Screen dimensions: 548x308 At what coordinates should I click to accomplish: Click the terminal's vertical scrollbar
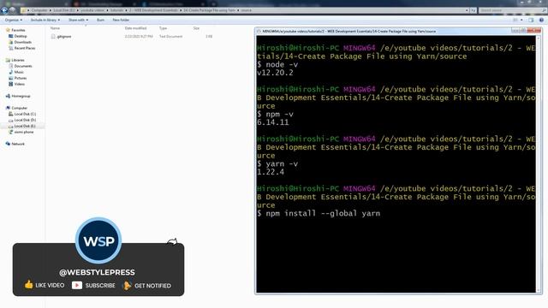[x=539, y=164]
